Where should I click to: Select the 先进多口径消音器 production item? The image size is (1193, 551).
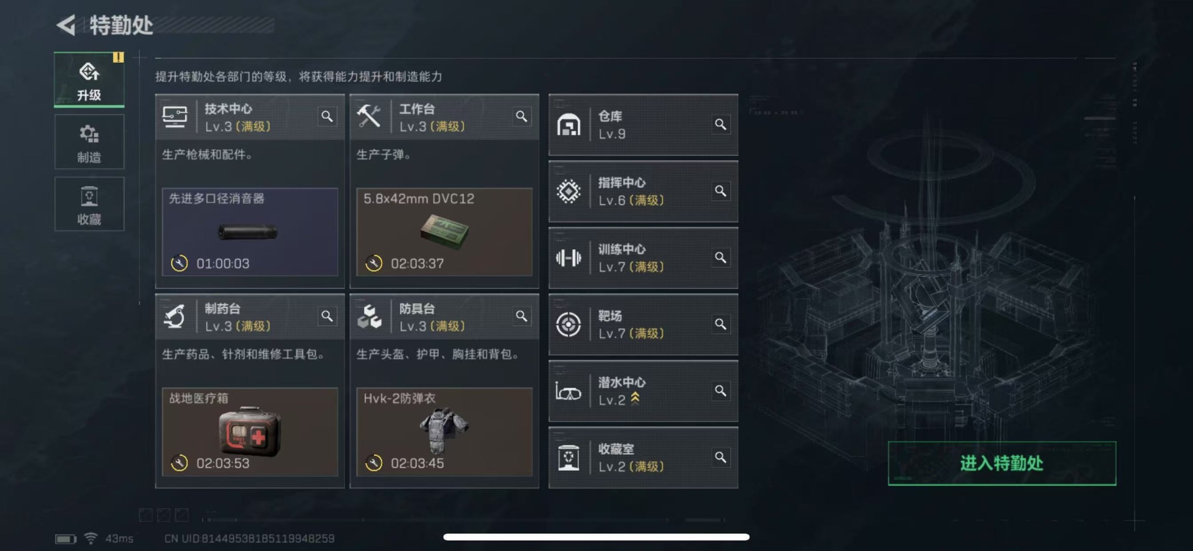click(250, 232)
